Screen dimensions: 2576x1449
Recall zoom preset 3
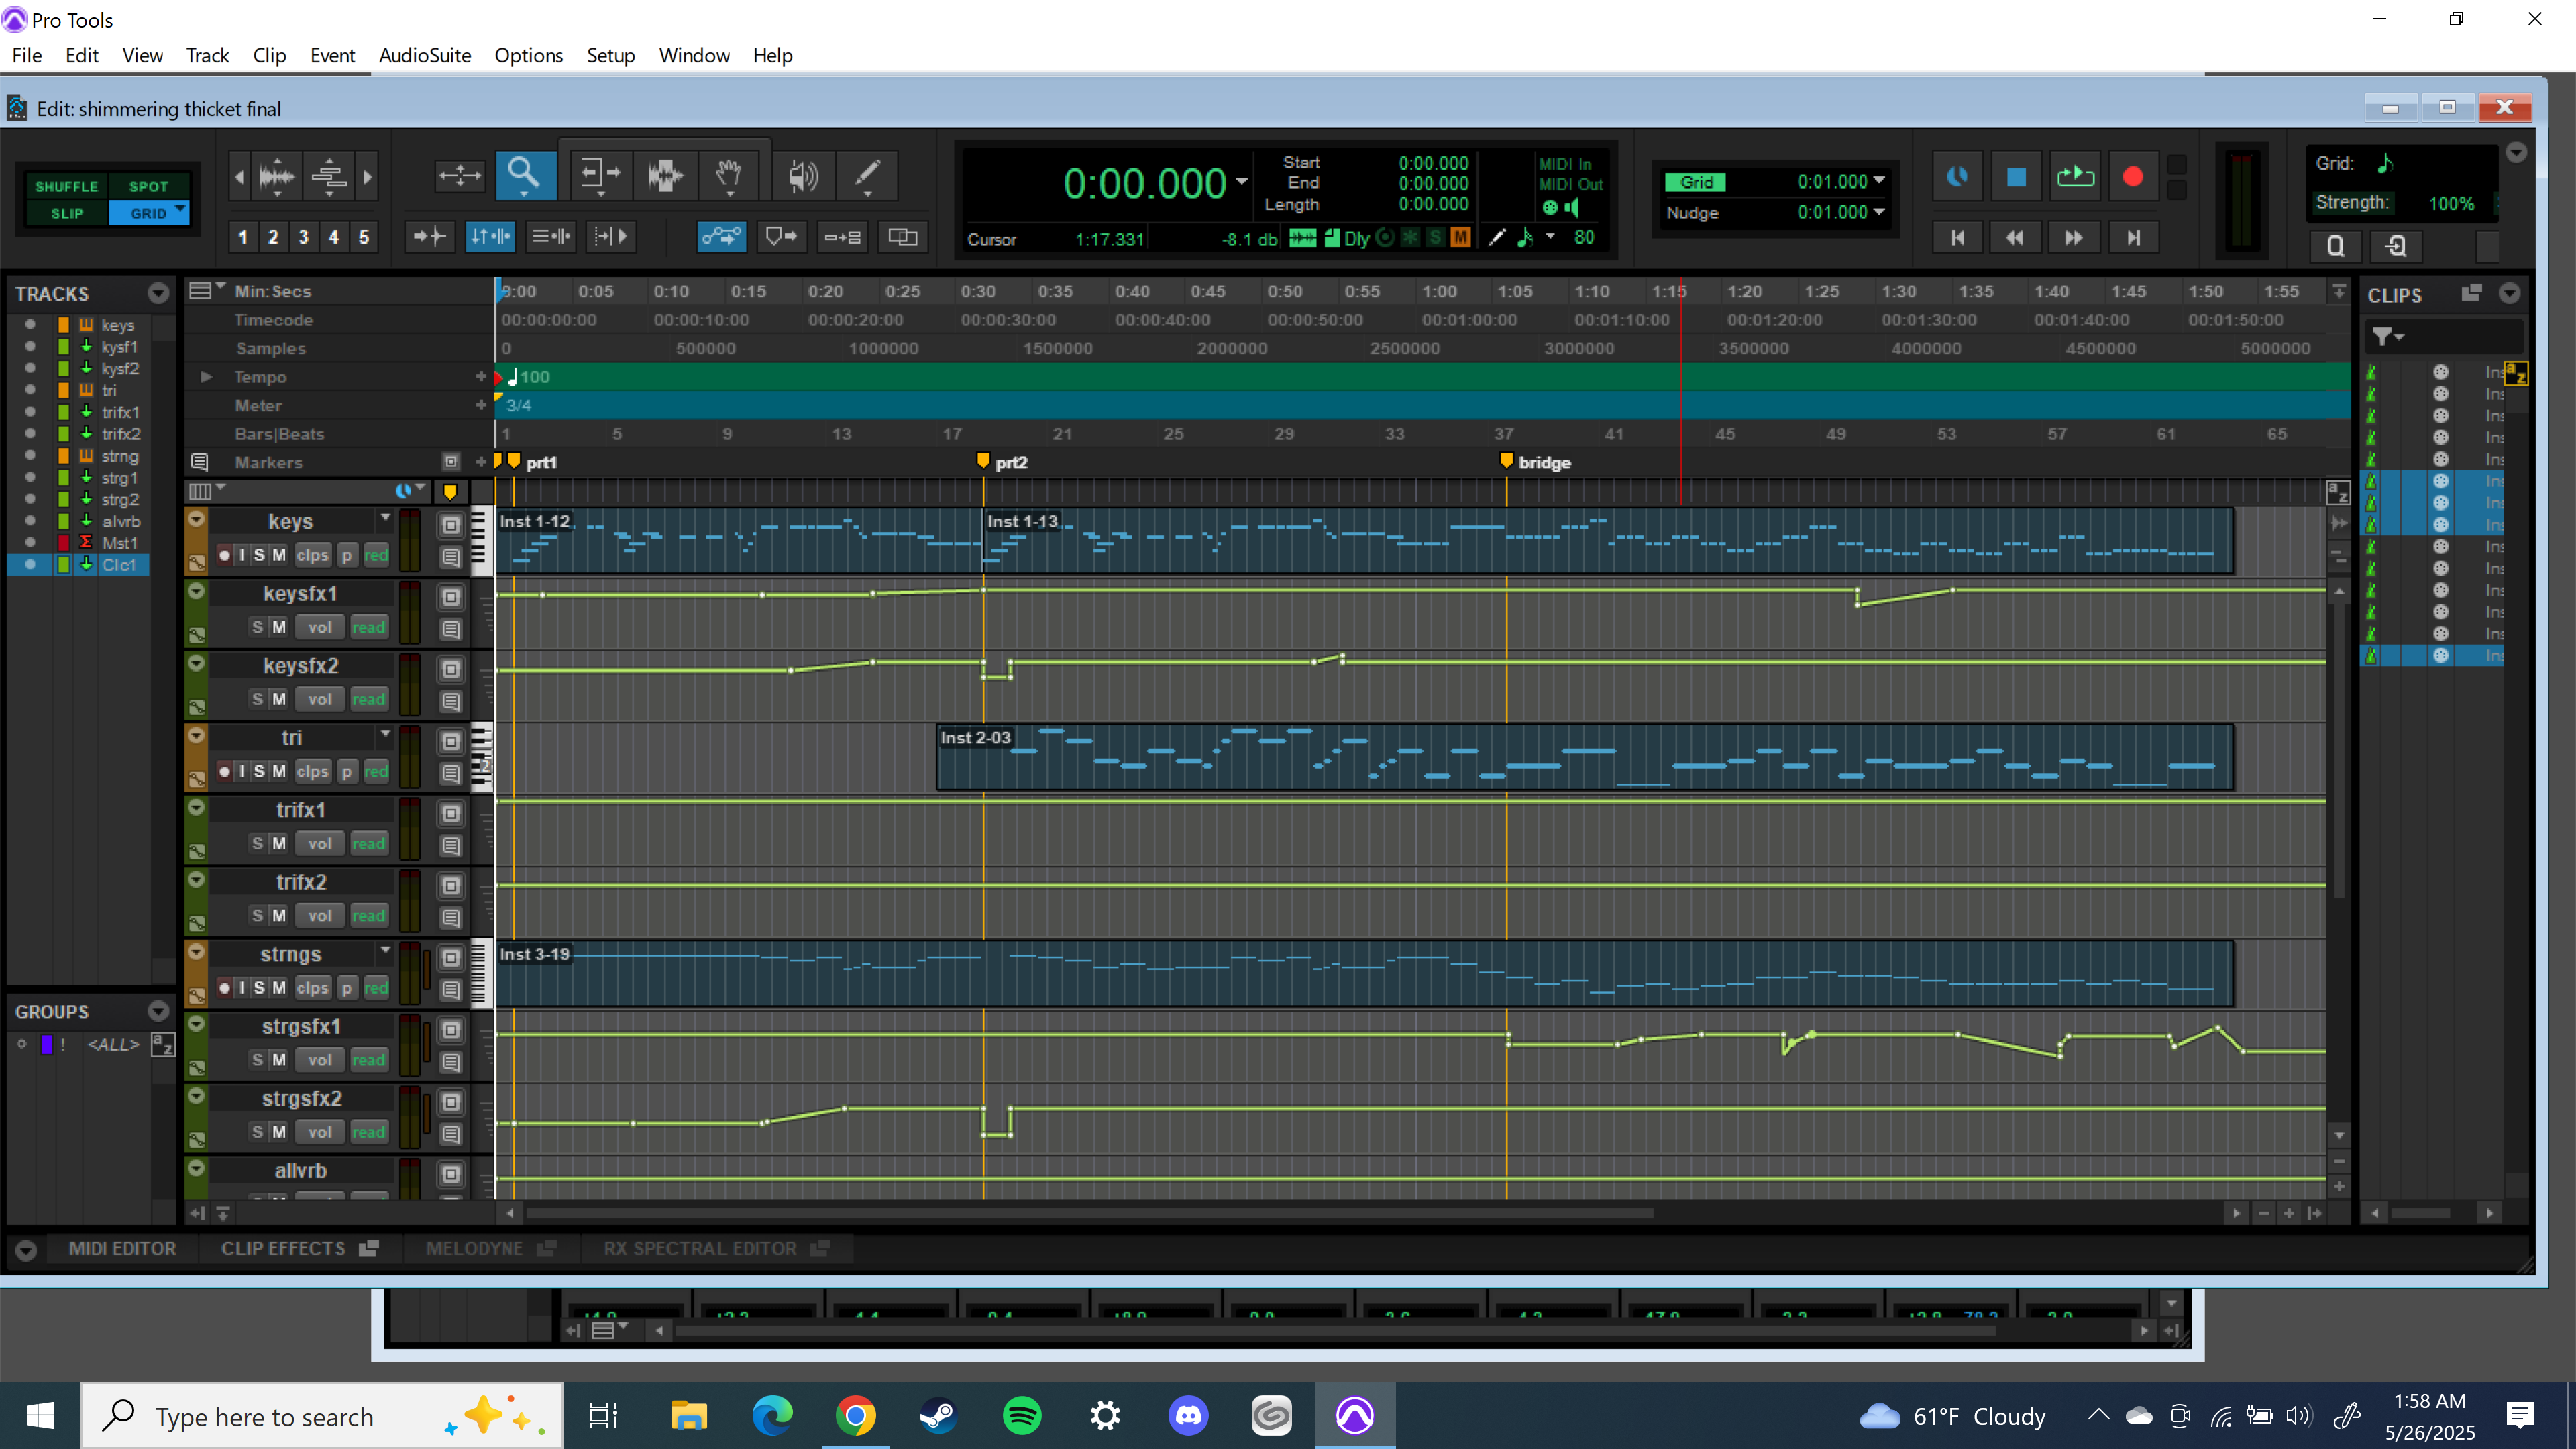point(303,237)
